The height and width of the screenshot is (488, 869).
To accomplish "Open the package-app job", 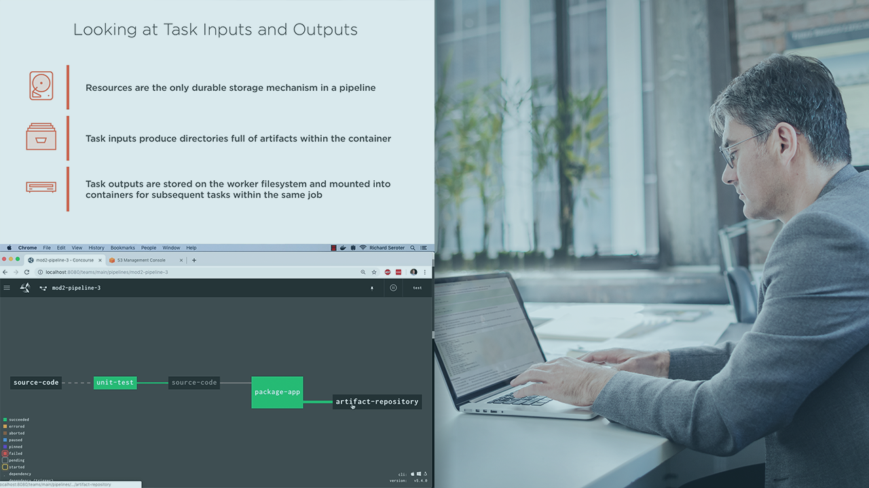I will [277, 392].
